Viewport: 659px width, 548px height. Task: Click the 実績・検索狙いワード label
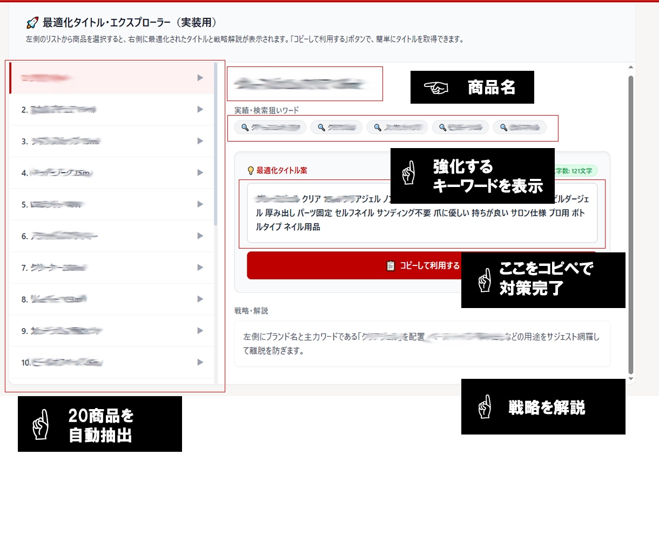tap(266, 110)
